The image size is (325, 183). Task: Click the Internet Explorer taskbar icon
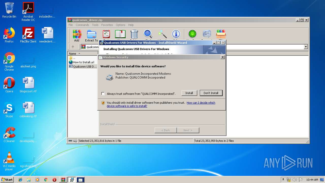[x=20, y=180]
